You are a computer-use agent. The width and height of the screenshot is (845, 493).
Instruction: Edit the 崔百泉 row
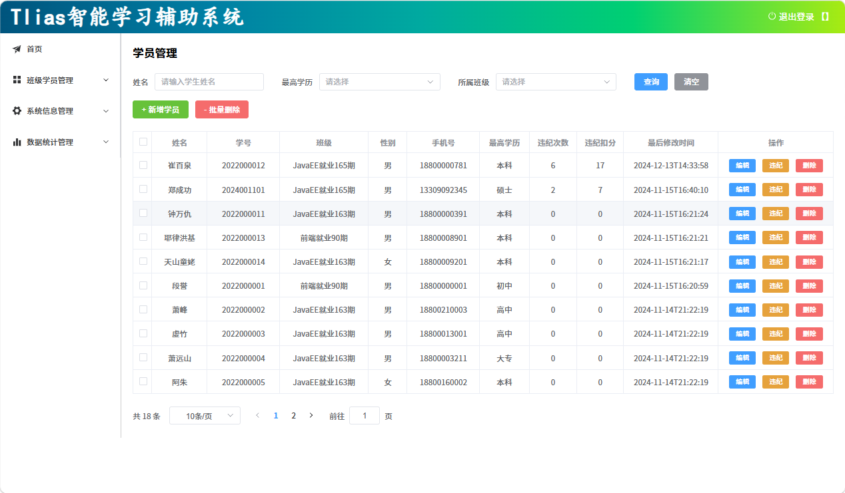(x=742, y=166)
